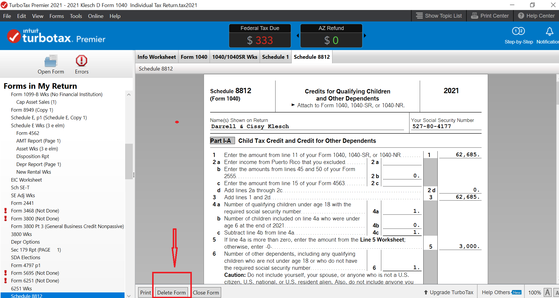The width and height of the screenshot is (559, 298).
Task: Open the View menu
Action: (x=38, y=16)
